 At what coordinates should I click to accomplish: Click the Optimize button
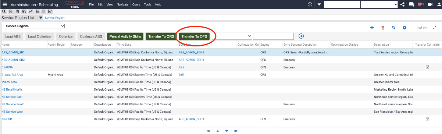coord(66,36)
